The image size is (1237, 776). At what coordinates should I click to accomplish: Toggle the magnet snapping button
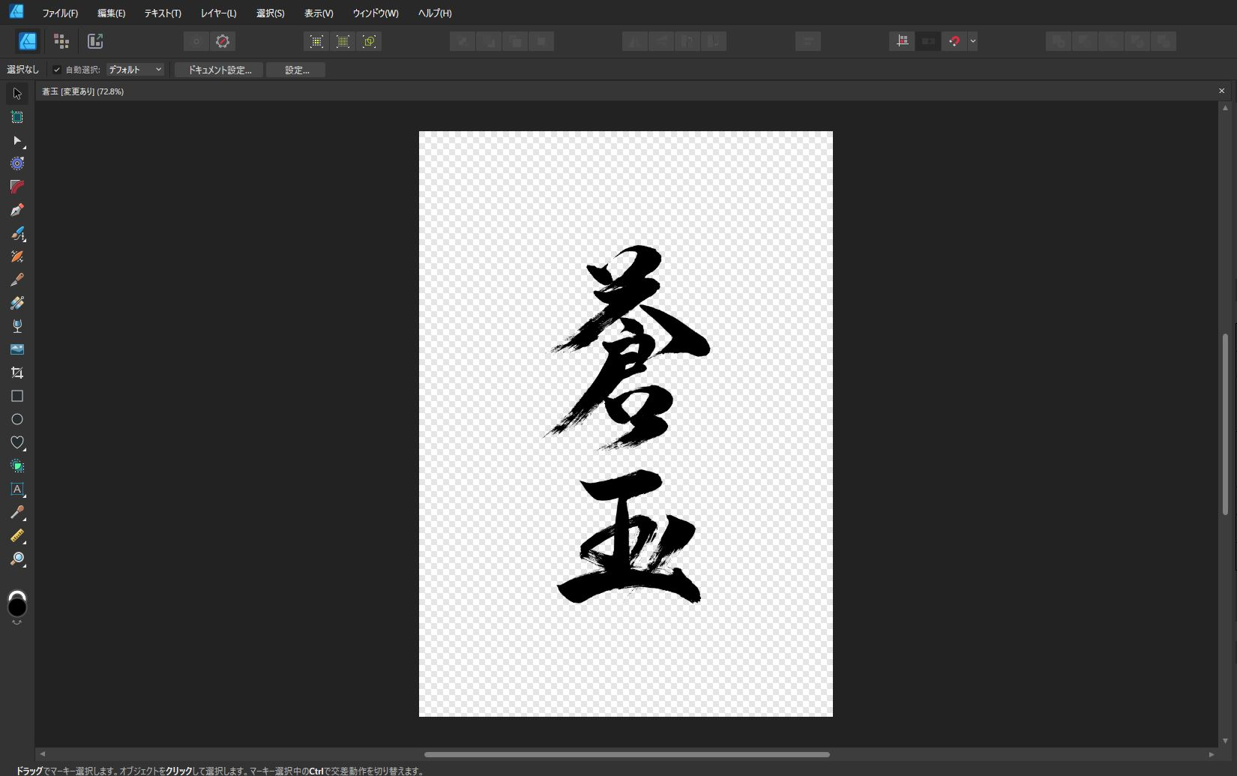click(x=954, y=41)
